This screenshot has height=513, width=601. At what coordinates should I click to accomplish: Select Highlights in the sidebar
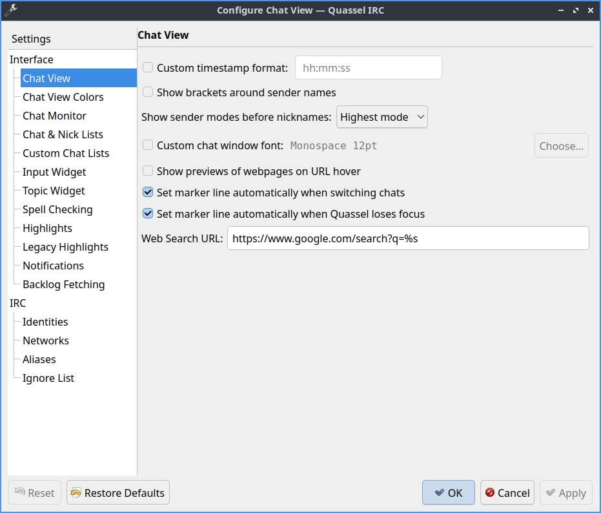pos(47,228)
